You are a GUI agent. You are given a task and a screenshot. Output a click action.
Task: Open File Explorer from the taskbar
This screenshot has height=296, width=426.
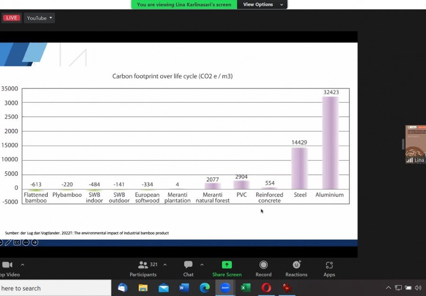143,287
